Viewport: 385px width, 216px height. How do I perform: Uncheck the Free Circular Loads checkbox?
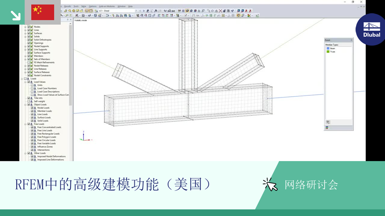pyautogui.click(x=32, y=140)
